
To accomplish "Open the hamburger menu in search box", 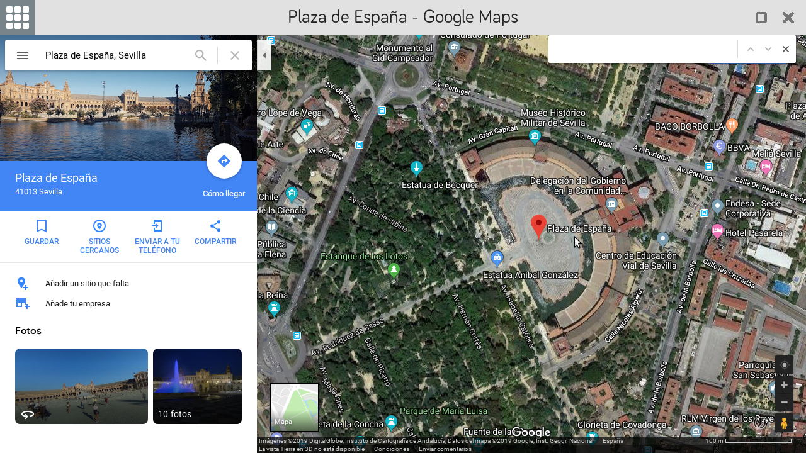I will tap(23, 55).
